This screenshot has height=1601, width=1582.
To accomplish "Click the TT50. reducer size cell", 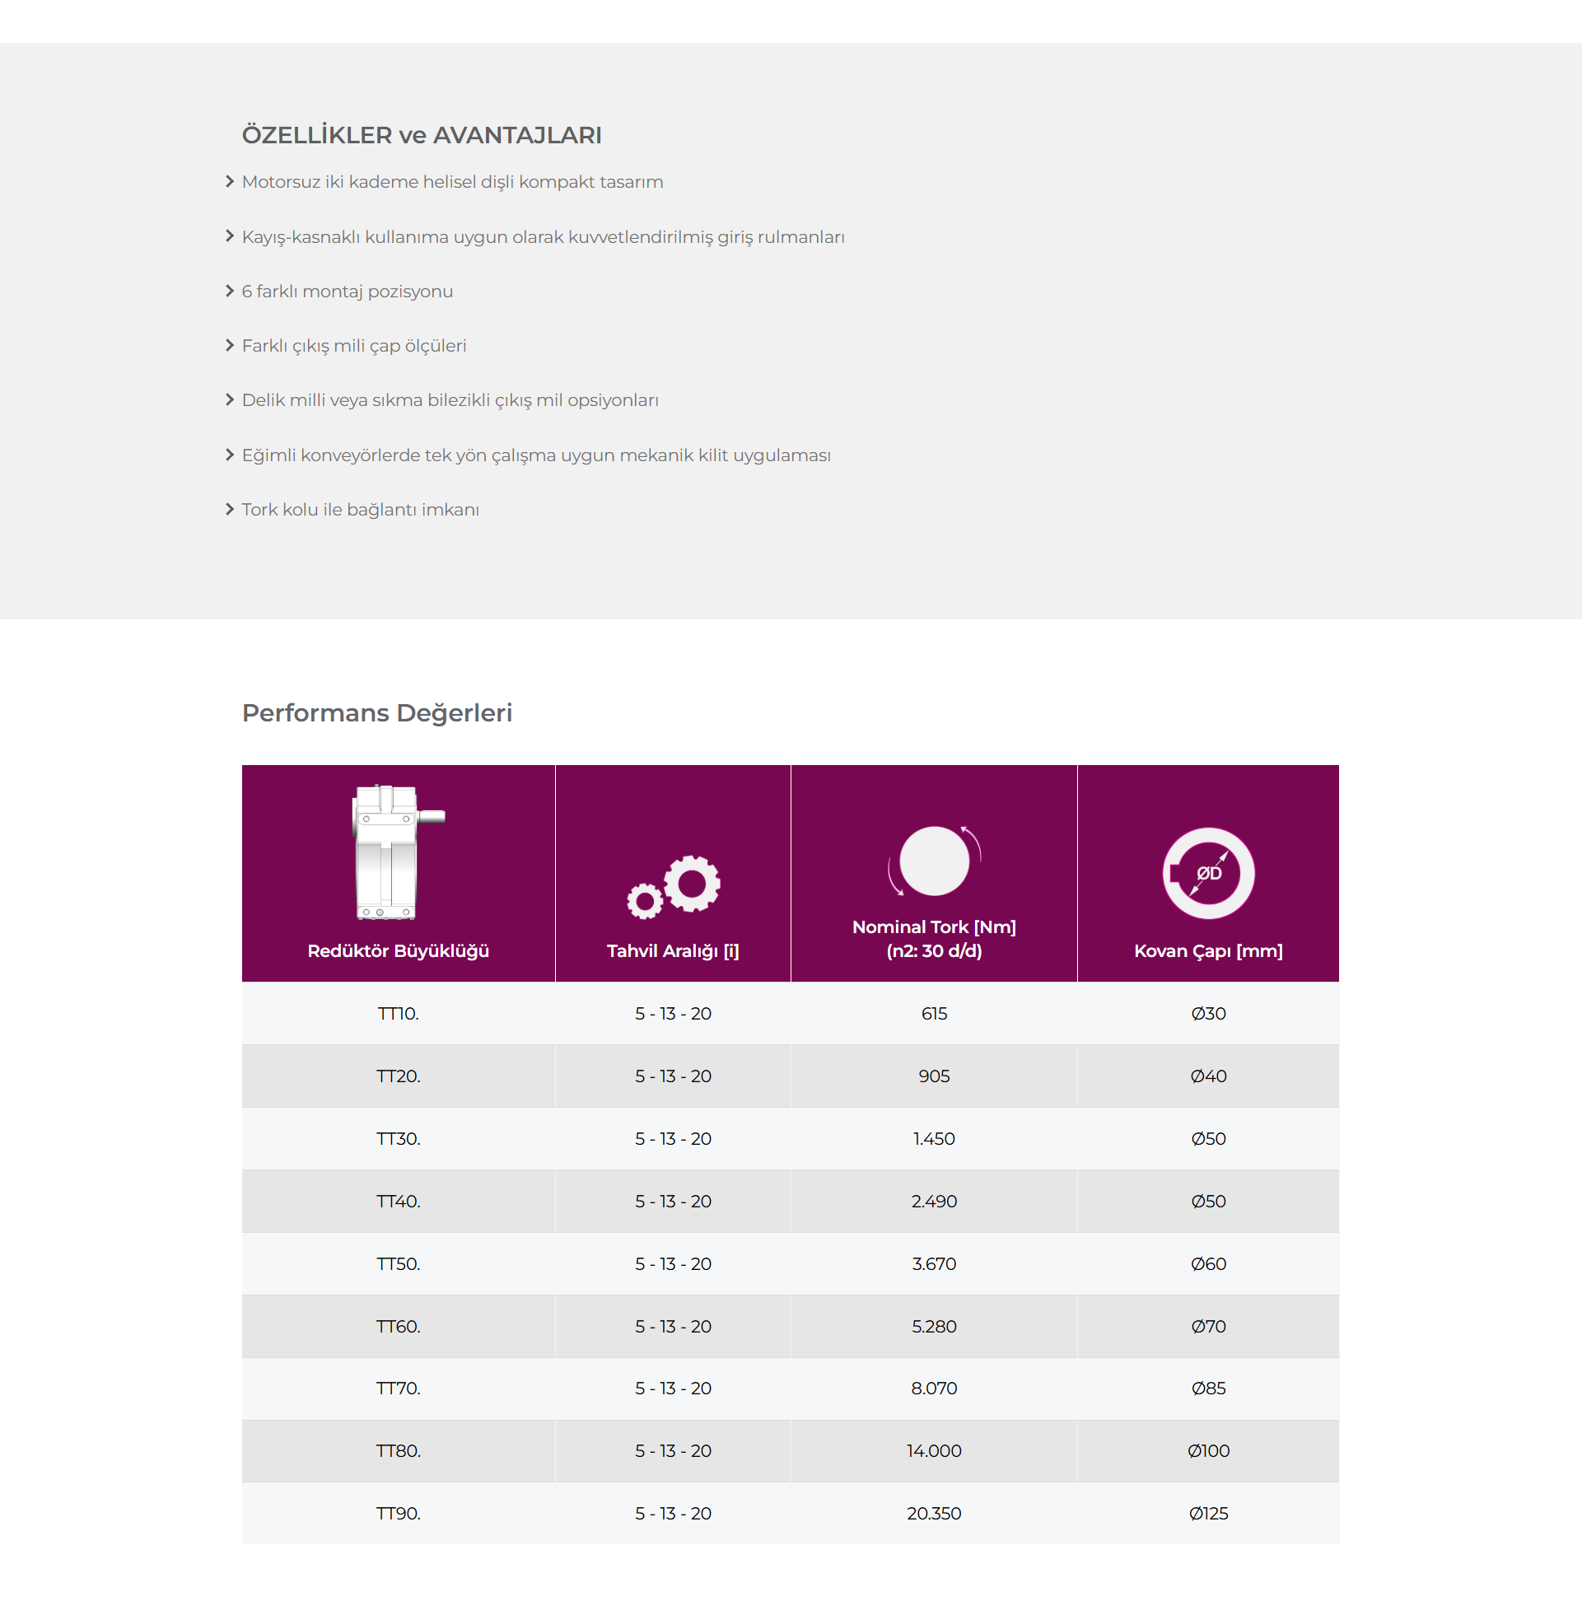I will [x=398, y=1263].
